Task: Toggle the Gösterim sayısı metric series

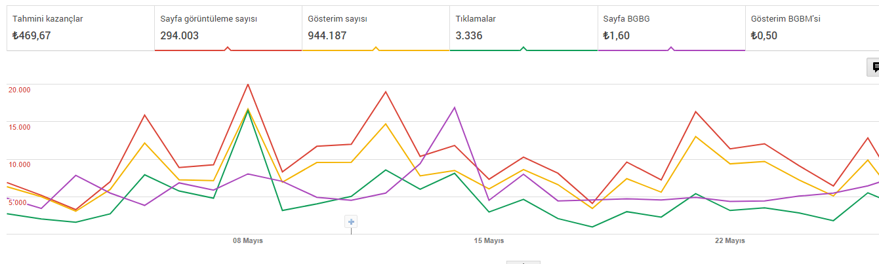Action: point(375,28)
